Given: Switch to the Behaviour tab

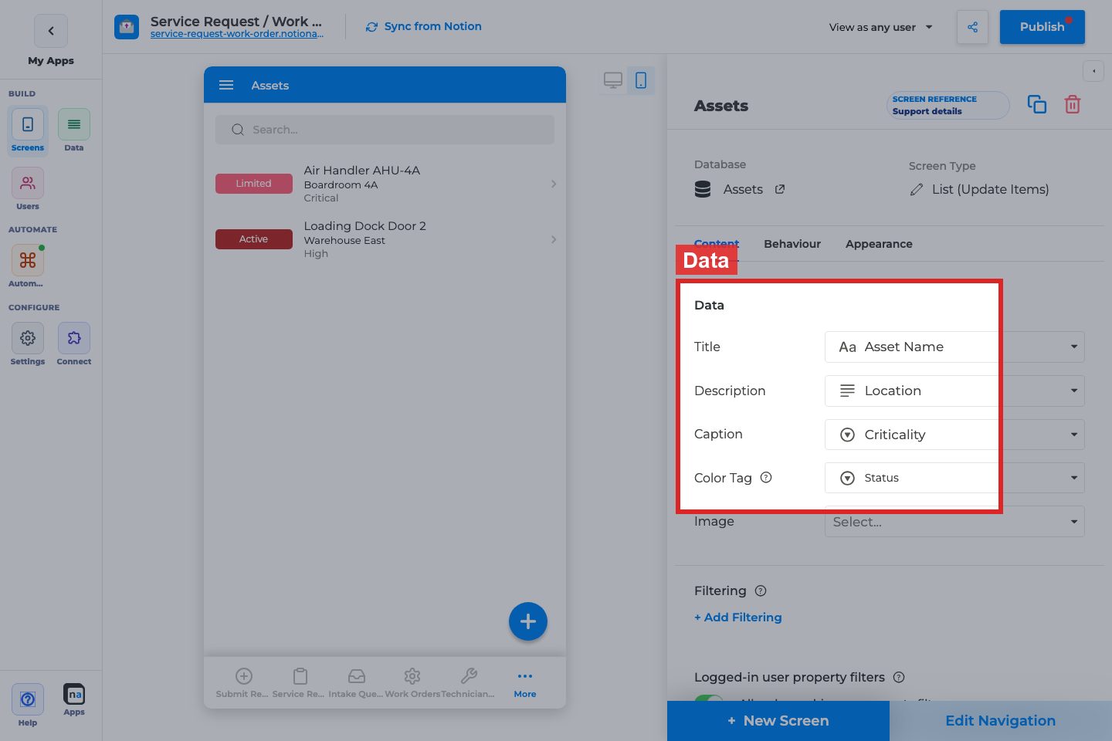Looking at the screenshot, I should pos(792,244).
